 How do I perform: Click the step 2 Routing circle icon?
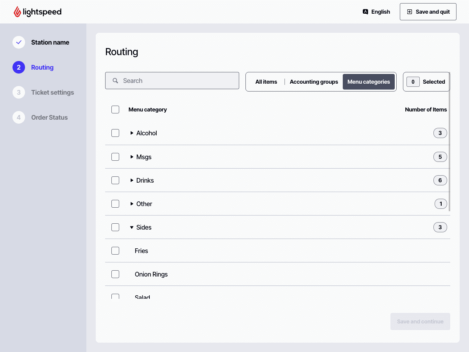pyautogui.click(x=19, y=67)
